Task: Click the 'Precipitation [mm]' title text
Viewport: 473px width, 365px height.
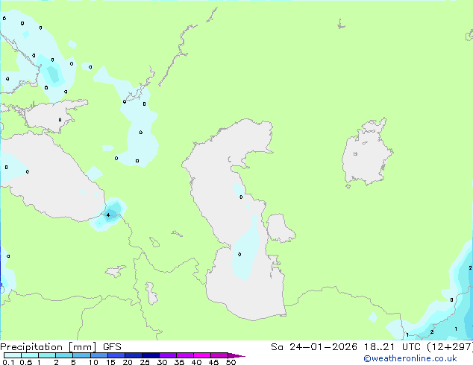Action: click(x=48, y=347)
